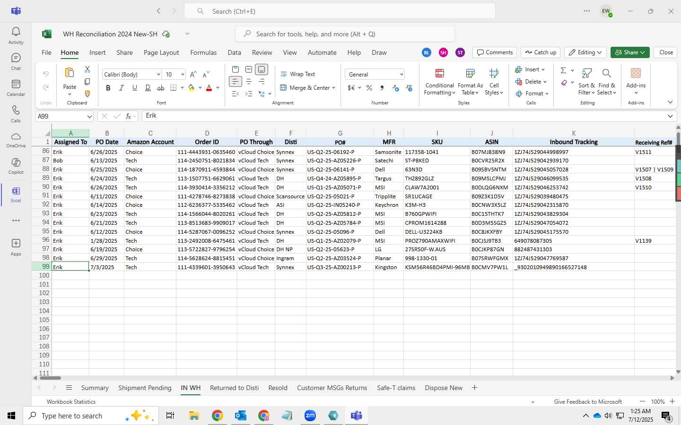
Task: Apply Comma Style number format
Action: pos(382,88)
